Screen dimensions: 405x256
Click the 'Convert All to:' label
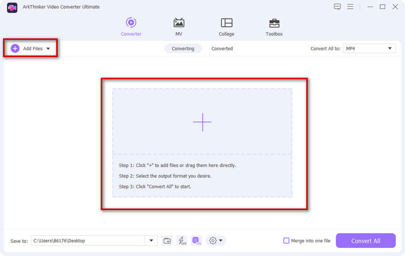326,48
